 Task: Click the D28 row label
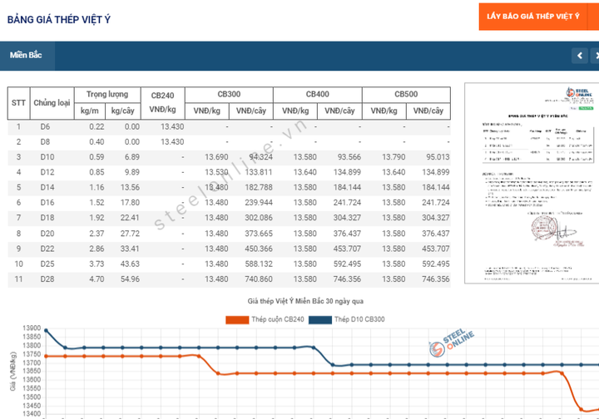[x=47, y=279]
